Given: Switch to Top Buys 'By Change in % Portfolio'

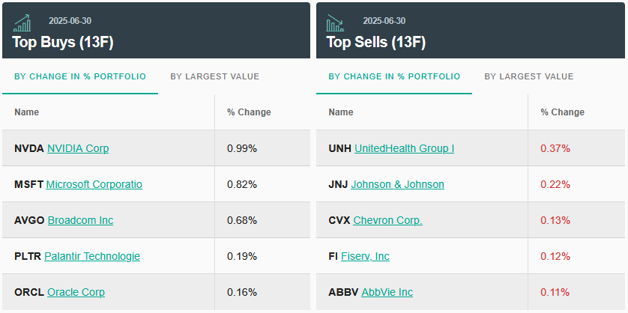Looking at the screenshot, I should (80, 76).
